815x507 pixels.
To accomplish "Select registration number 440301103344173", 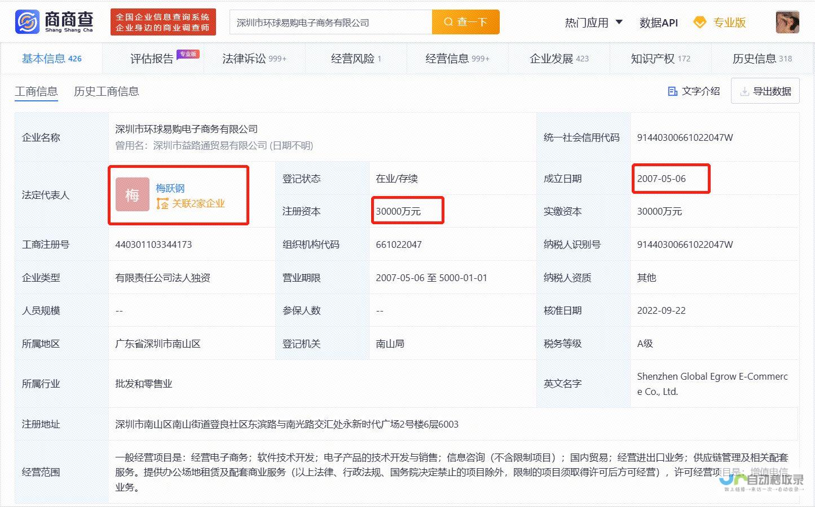I will coord(153,244).
